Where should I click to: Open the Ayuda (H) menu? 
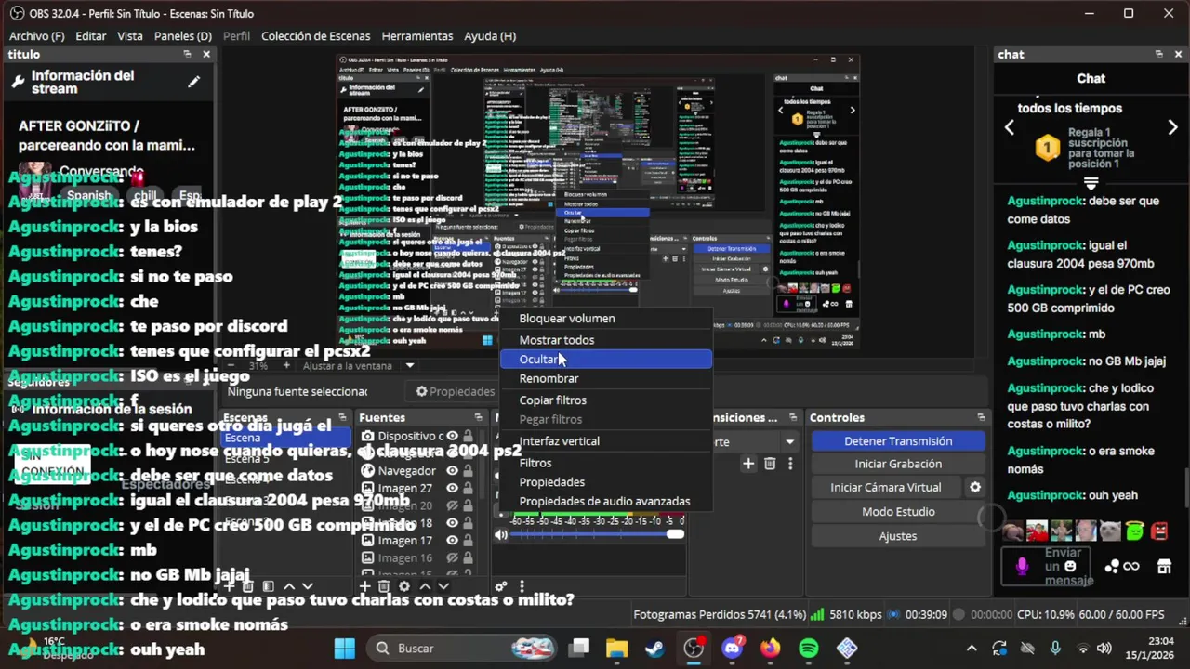[x=490, y=36]
